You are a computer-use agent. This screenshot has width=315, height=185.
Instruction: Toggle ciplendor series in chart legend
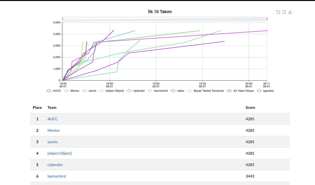tap(136, 91)
